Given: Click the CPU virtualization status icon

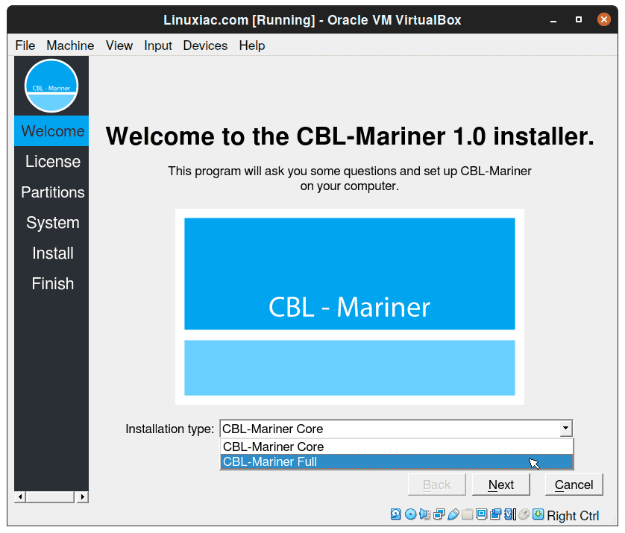Looking at the screenshot, I should click(x=510, y=514).
